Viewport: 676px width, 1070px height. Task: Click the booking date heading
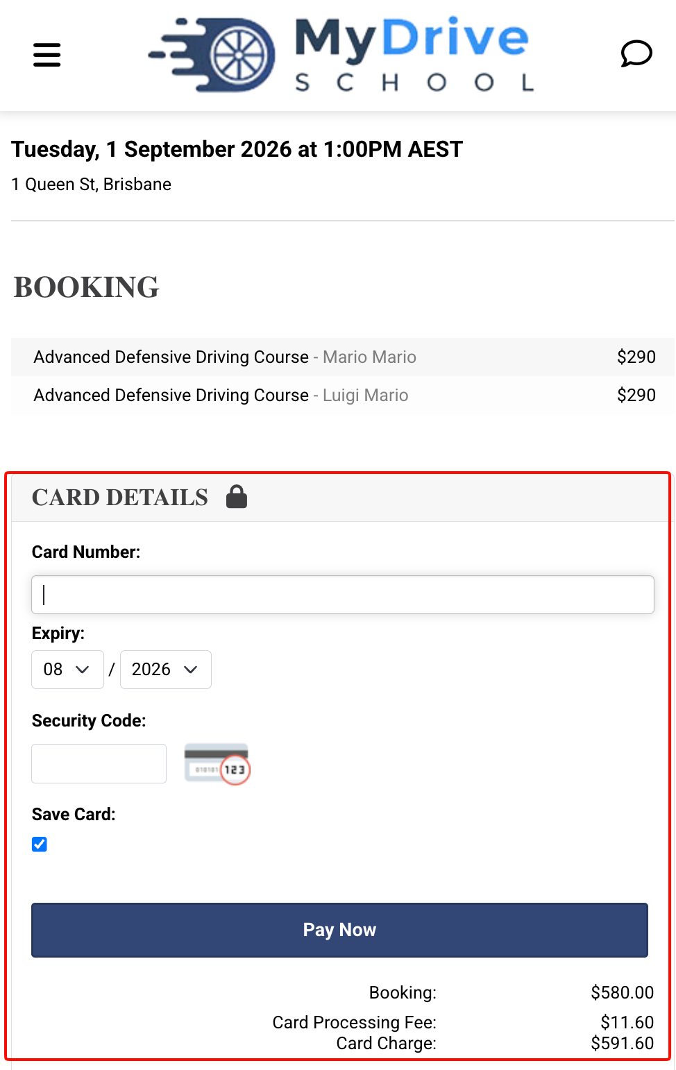[237, 149]
